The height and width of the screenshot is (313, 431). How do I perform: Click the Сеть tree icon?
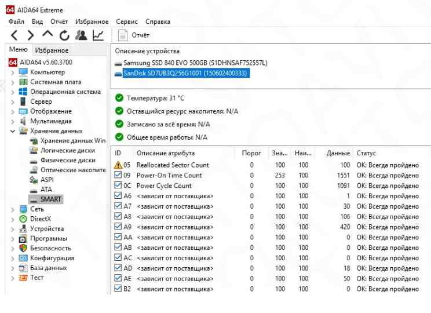pos(23,209)
